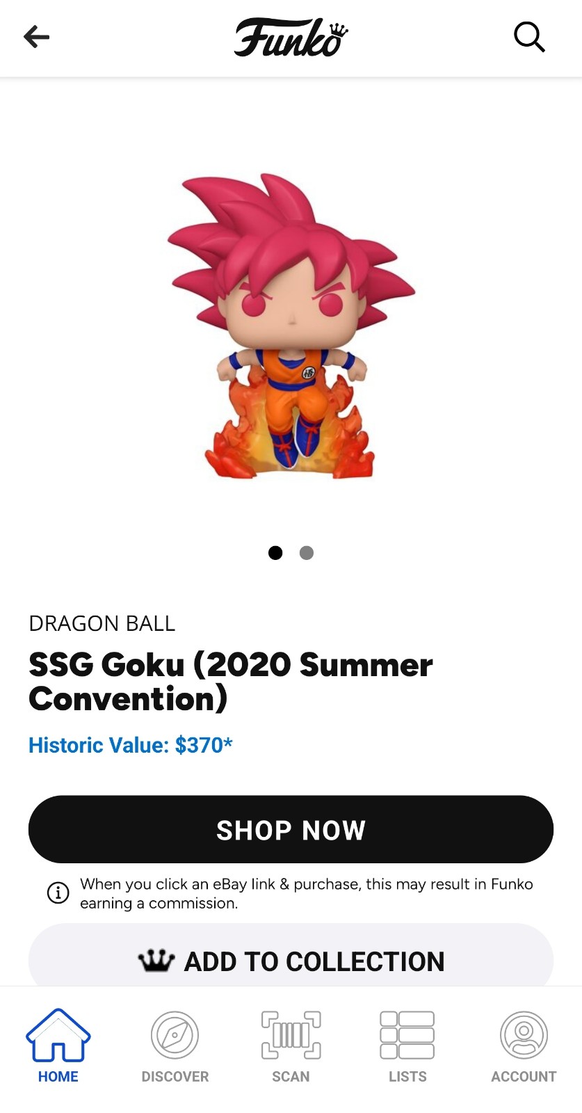Tap the Historic Value $370 link

(131, 745)
